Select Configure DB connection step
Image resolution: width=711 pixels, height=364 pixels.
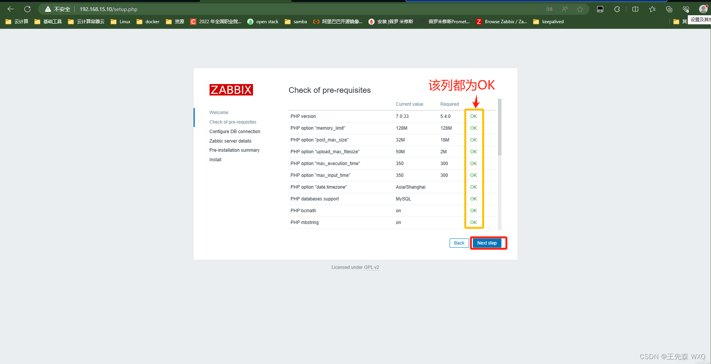235,132
